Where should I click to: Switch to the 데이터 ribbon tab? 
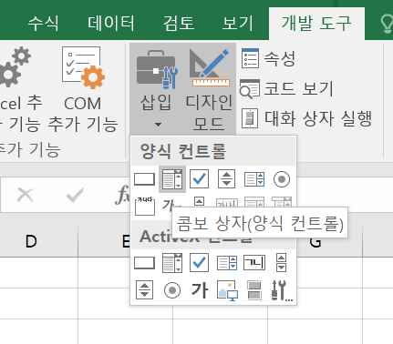coord(111,23)
